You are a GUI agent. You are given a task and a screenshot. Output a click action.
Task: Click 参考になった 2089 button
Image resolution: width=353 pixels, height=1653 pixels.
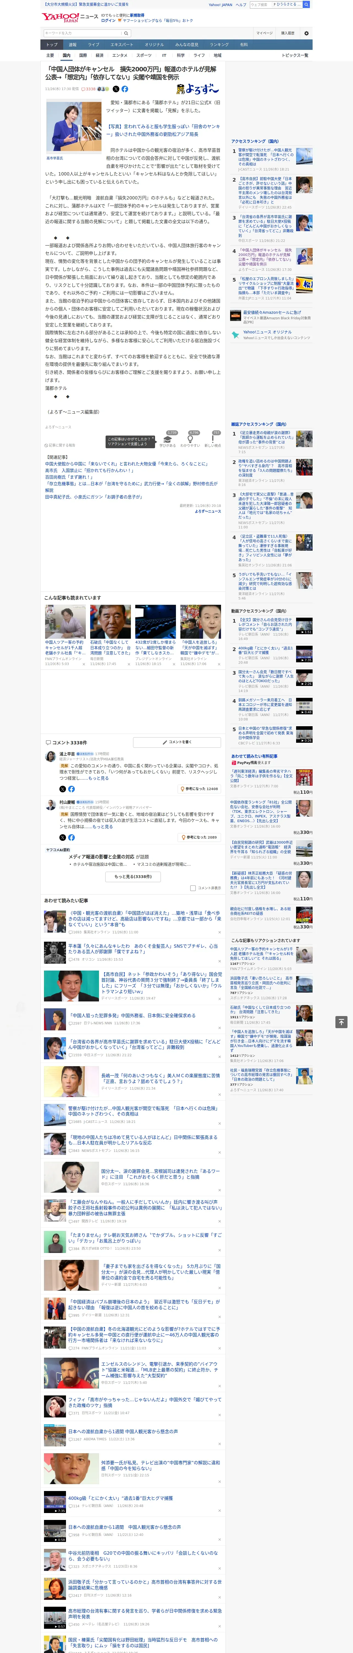[x=199, y=838]
